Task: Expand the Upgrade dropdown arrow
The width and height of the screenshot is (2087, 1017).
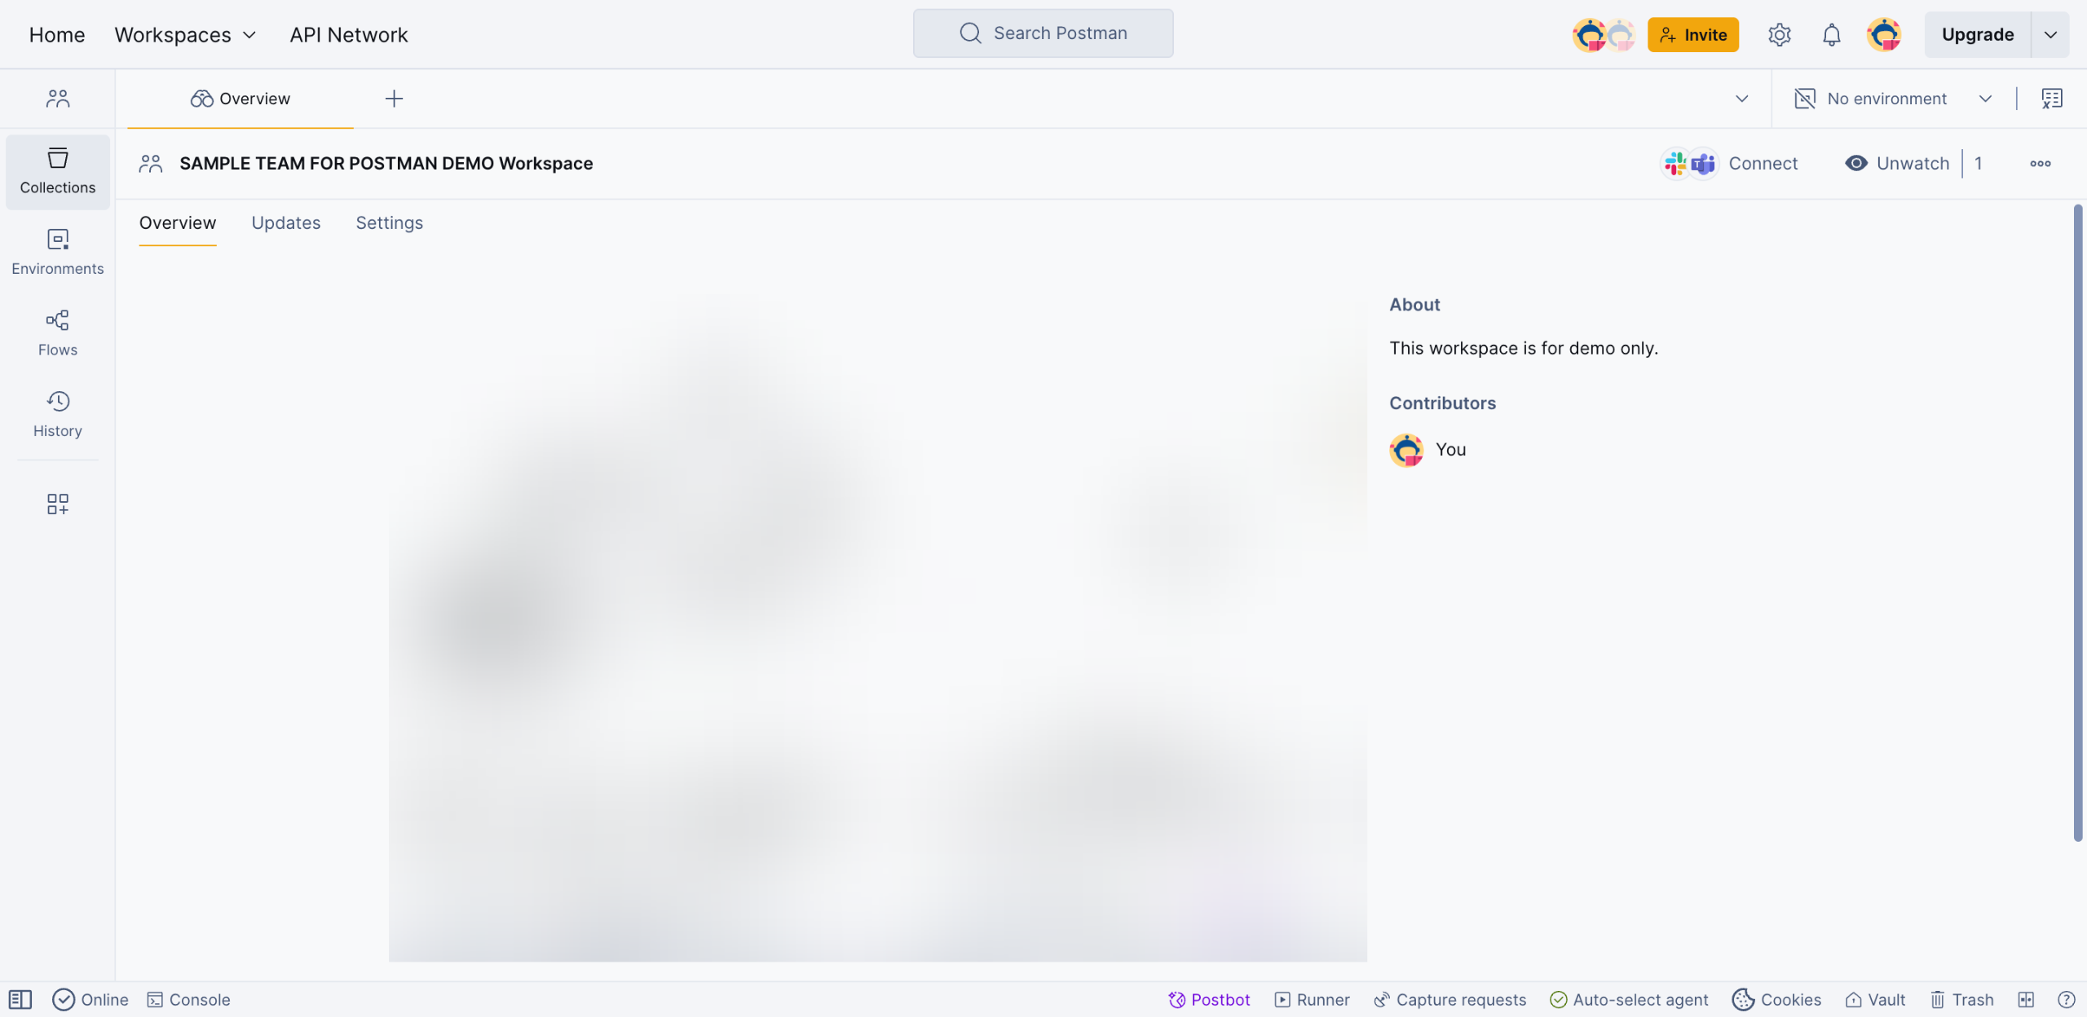Action: pos(2049,35)
